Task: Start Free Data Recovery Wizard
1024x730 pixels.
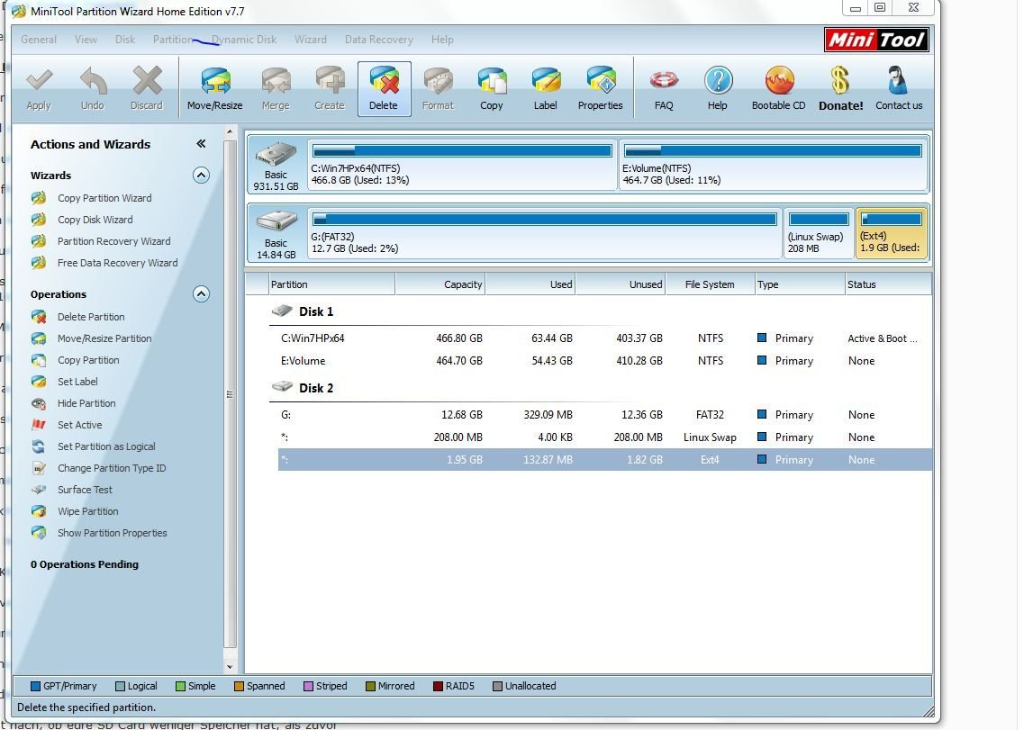Action: tap(118, 263)
